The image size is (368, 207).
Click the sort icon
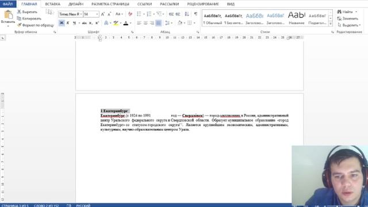[x=187, y=14]
